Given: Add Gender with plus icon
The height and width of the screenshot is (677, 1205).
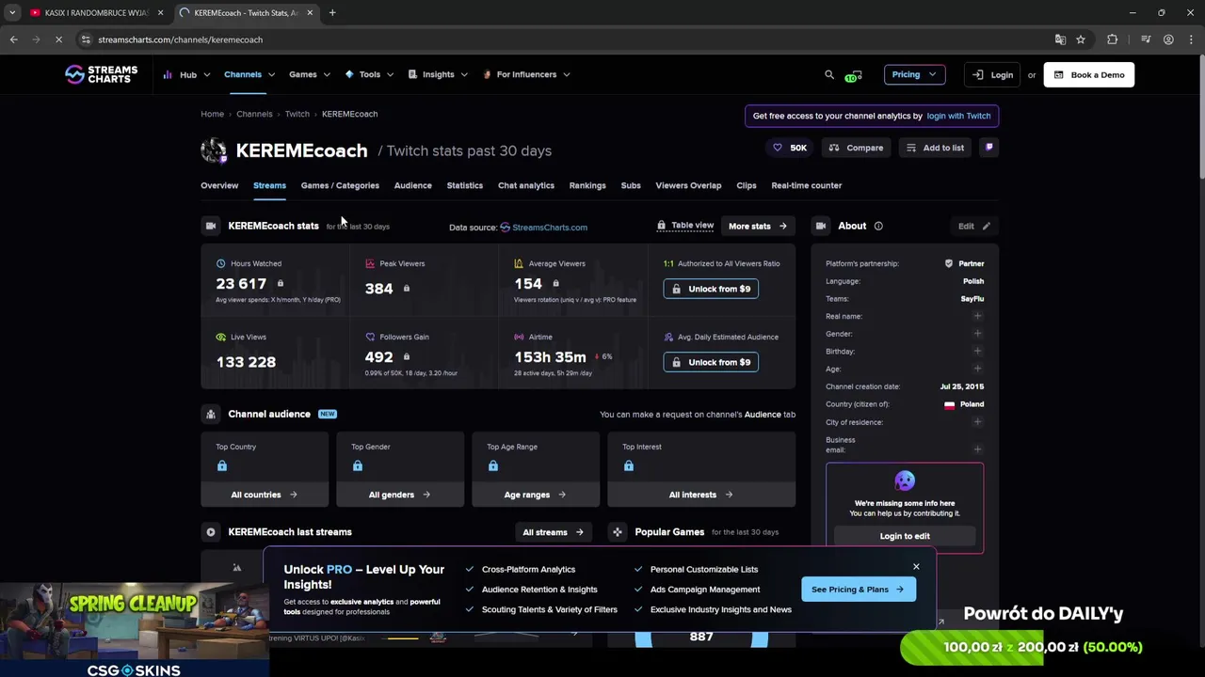Looking at the screenshot, I should click(977, 334).
